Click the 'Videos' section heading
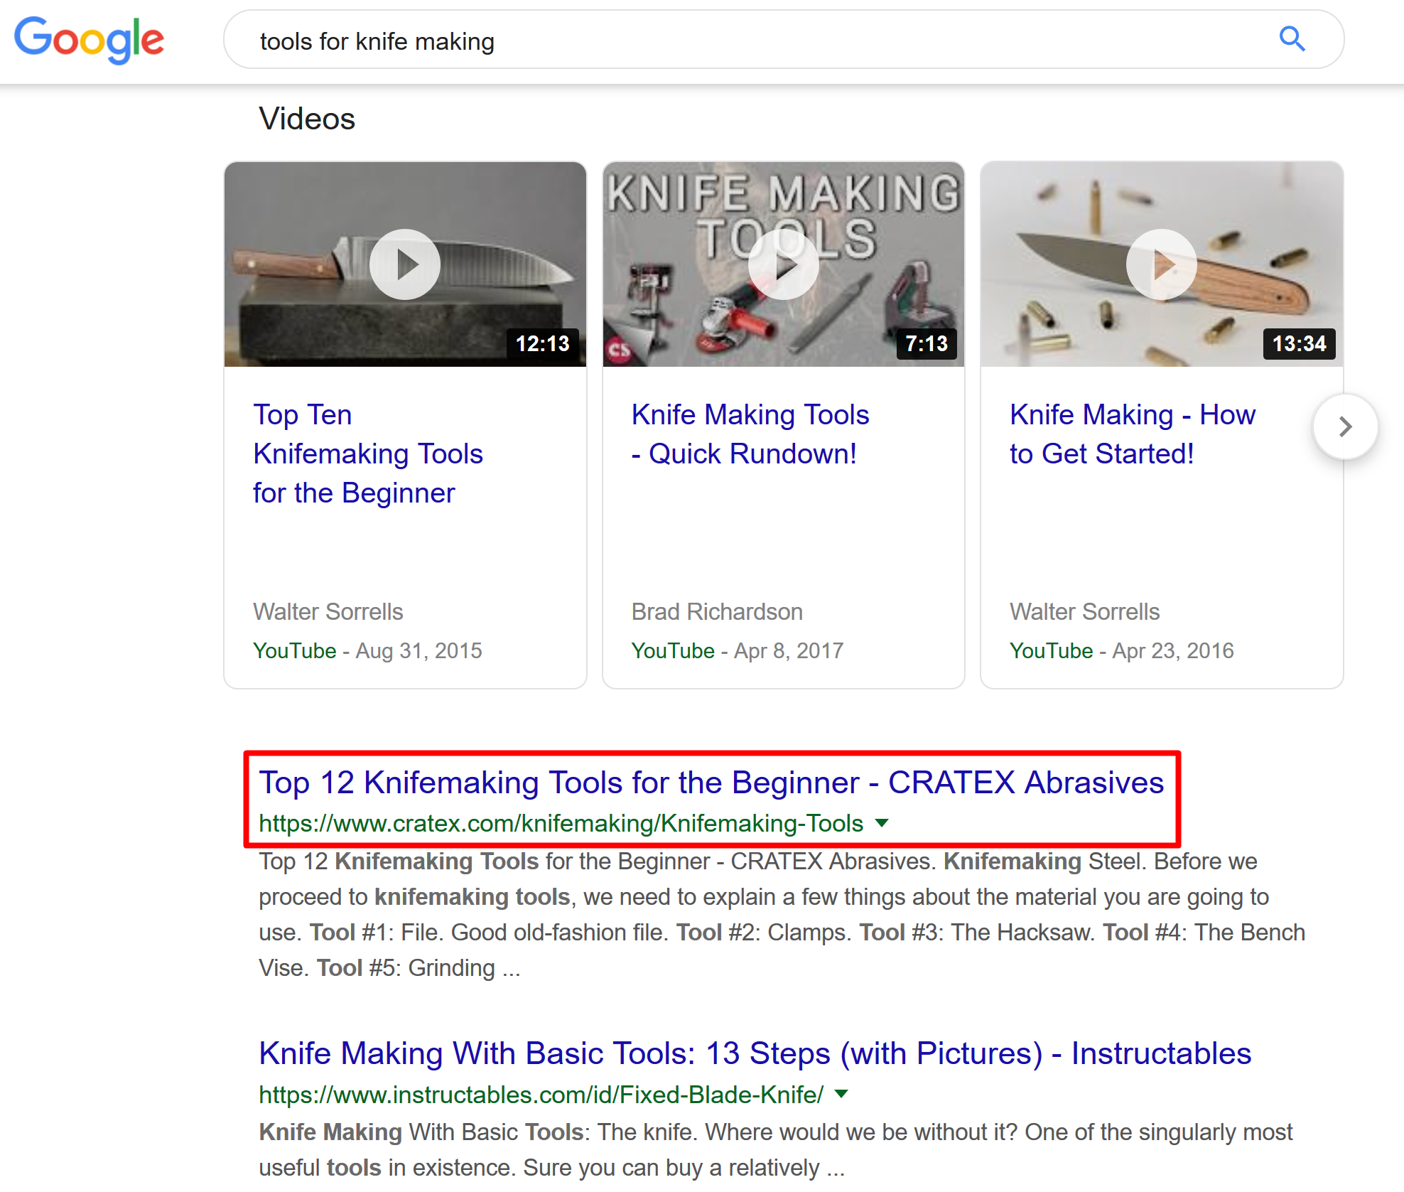This screenshot has height=1192, width=1404. click(x=307, y=119)
